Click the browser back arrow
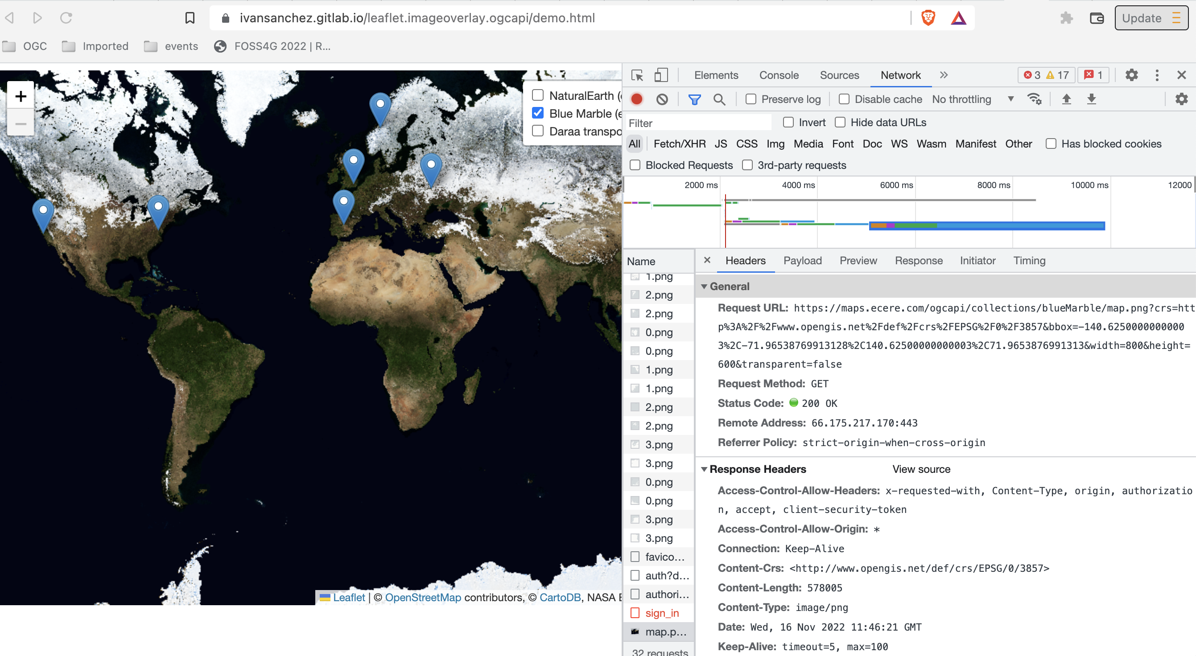 click(10, 18)
